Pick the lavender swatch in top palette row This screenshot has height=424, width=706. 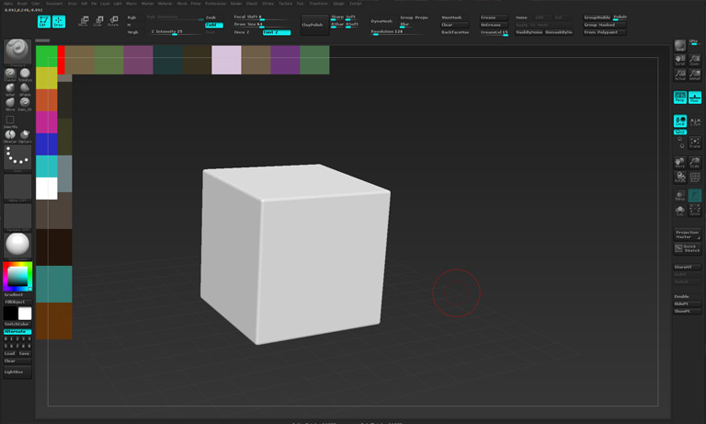pos(226,60)
